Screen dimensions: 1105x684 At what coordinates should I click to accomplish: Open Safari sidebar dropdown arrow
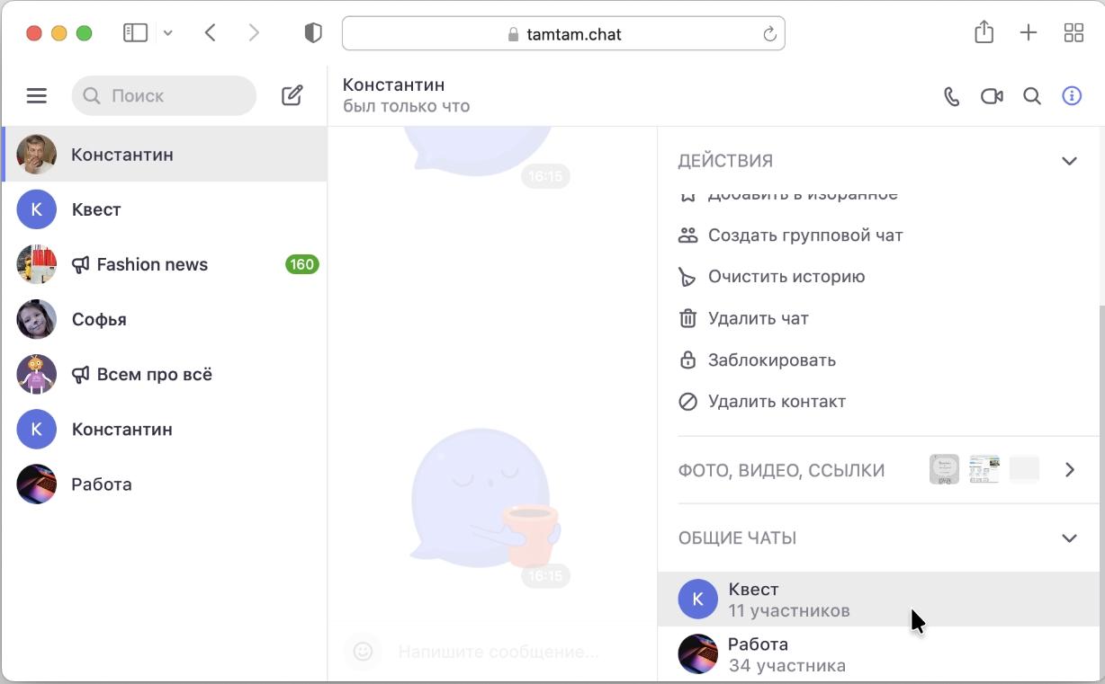tap(168, 33)
